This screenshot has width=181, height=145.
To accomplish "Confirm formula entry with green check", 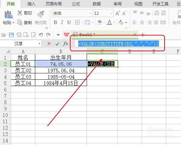I will tap(57, 44).
